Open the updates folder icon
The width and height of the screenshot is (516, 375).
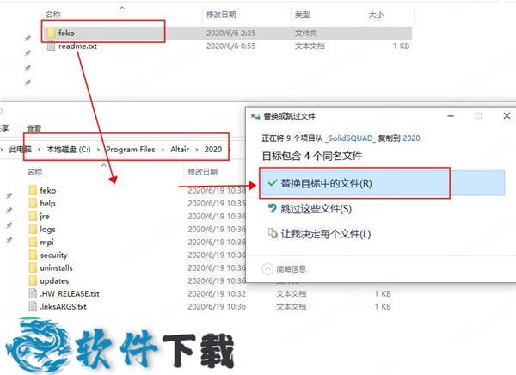coord(33,280)
